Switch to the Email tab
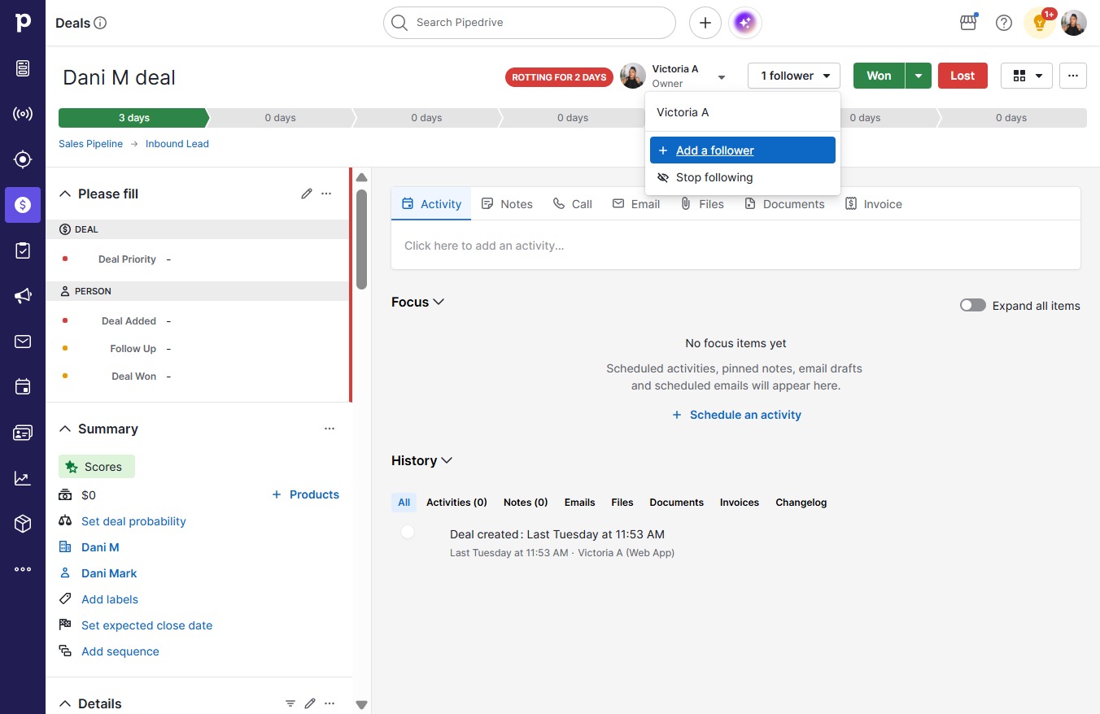1100x714 pixels. [636, 204]
